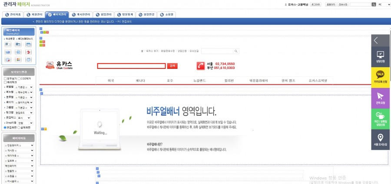Open the 레벨별 dropdown
This screenshot has height=184, width=391.
24,87
